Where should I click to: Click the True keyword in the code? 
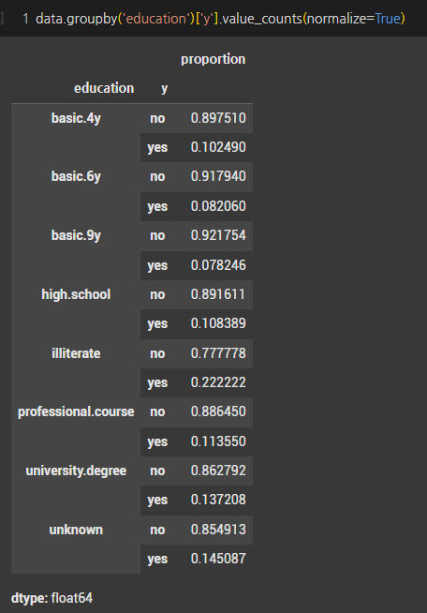pyautogui.click(x=388, y=19)
